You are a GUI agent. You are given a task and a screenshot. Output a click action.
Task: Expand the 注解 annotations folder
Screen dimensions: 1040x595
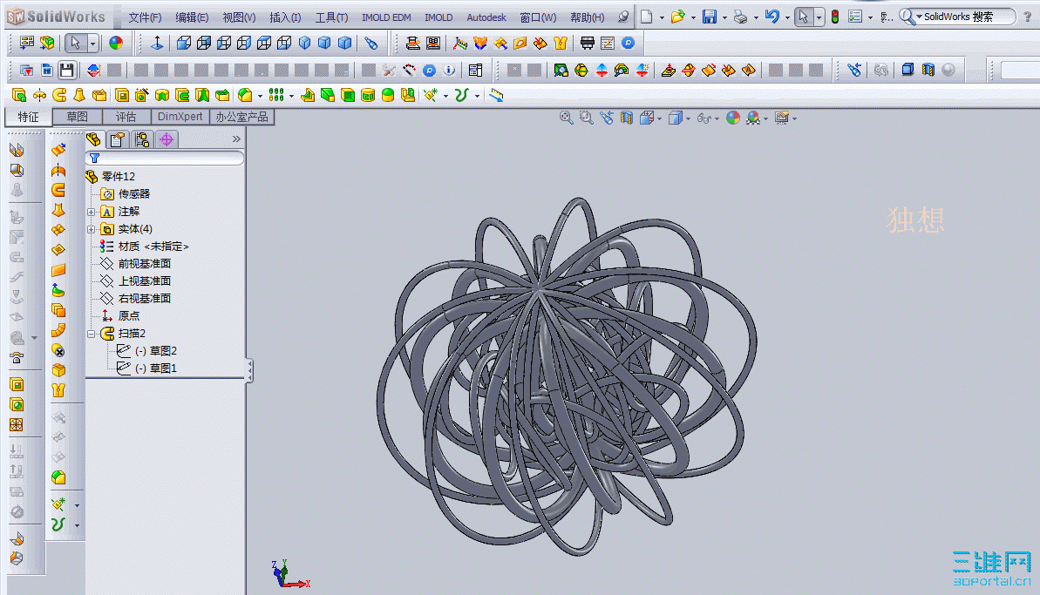91,211
